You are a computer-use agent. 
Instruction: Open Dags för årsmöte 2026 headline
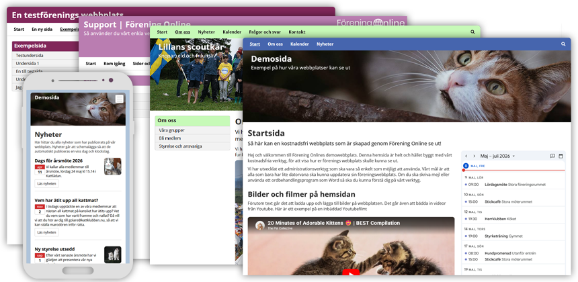(x=58, y=161)
